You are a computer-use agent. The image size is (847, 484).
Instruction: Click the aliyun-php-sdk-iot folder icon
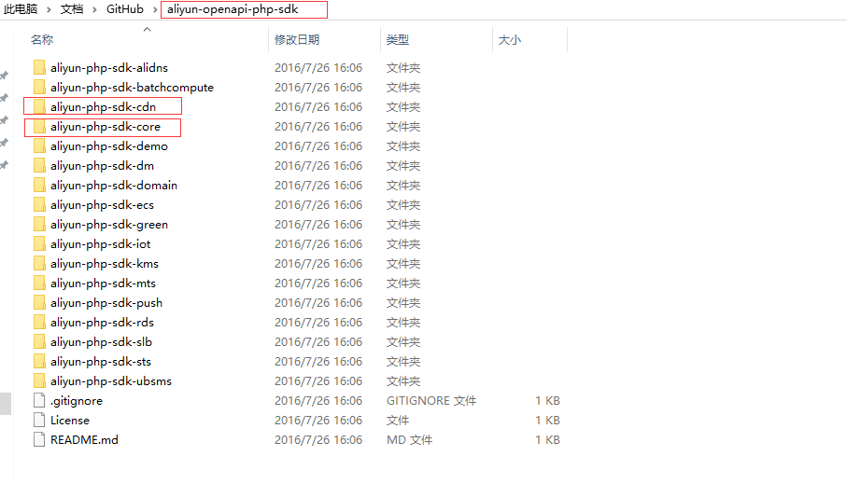click(x=39, y=244)
